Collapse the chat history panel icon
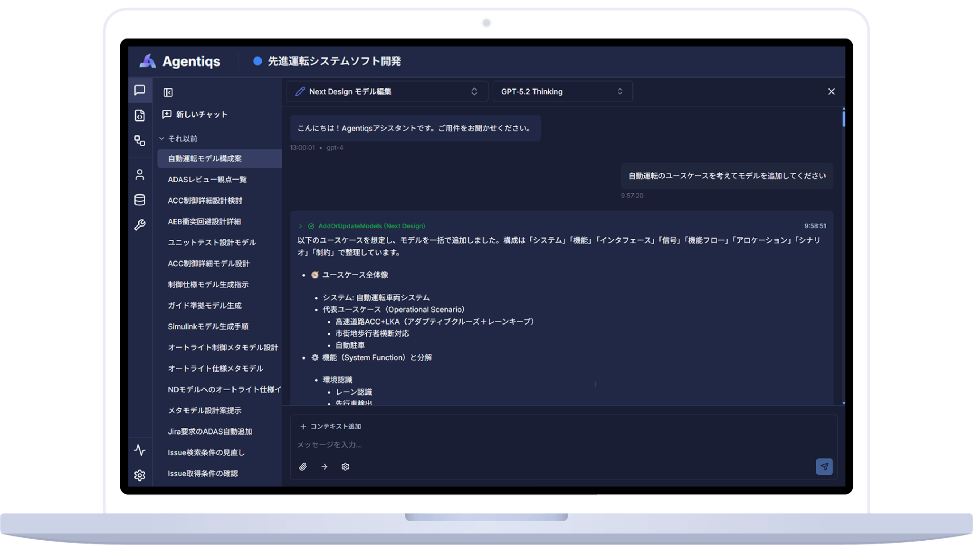The image size is (973, 545). pyautogui.click(x=168, y=92)
